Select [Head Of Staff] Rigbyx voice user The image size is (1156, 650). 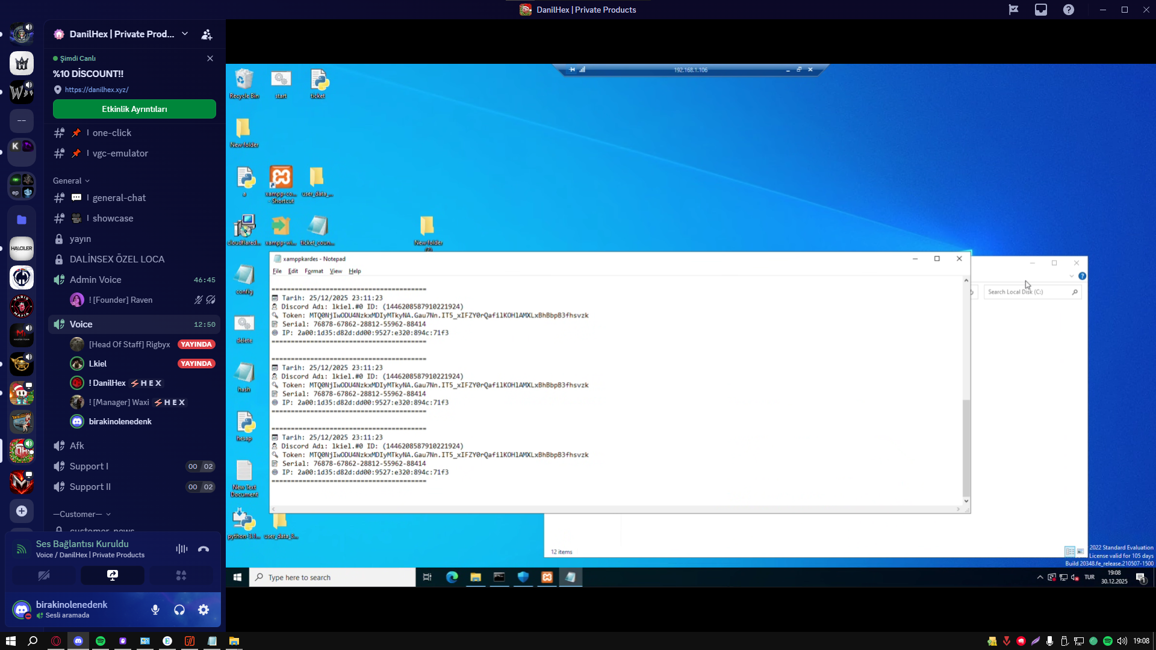142,344
